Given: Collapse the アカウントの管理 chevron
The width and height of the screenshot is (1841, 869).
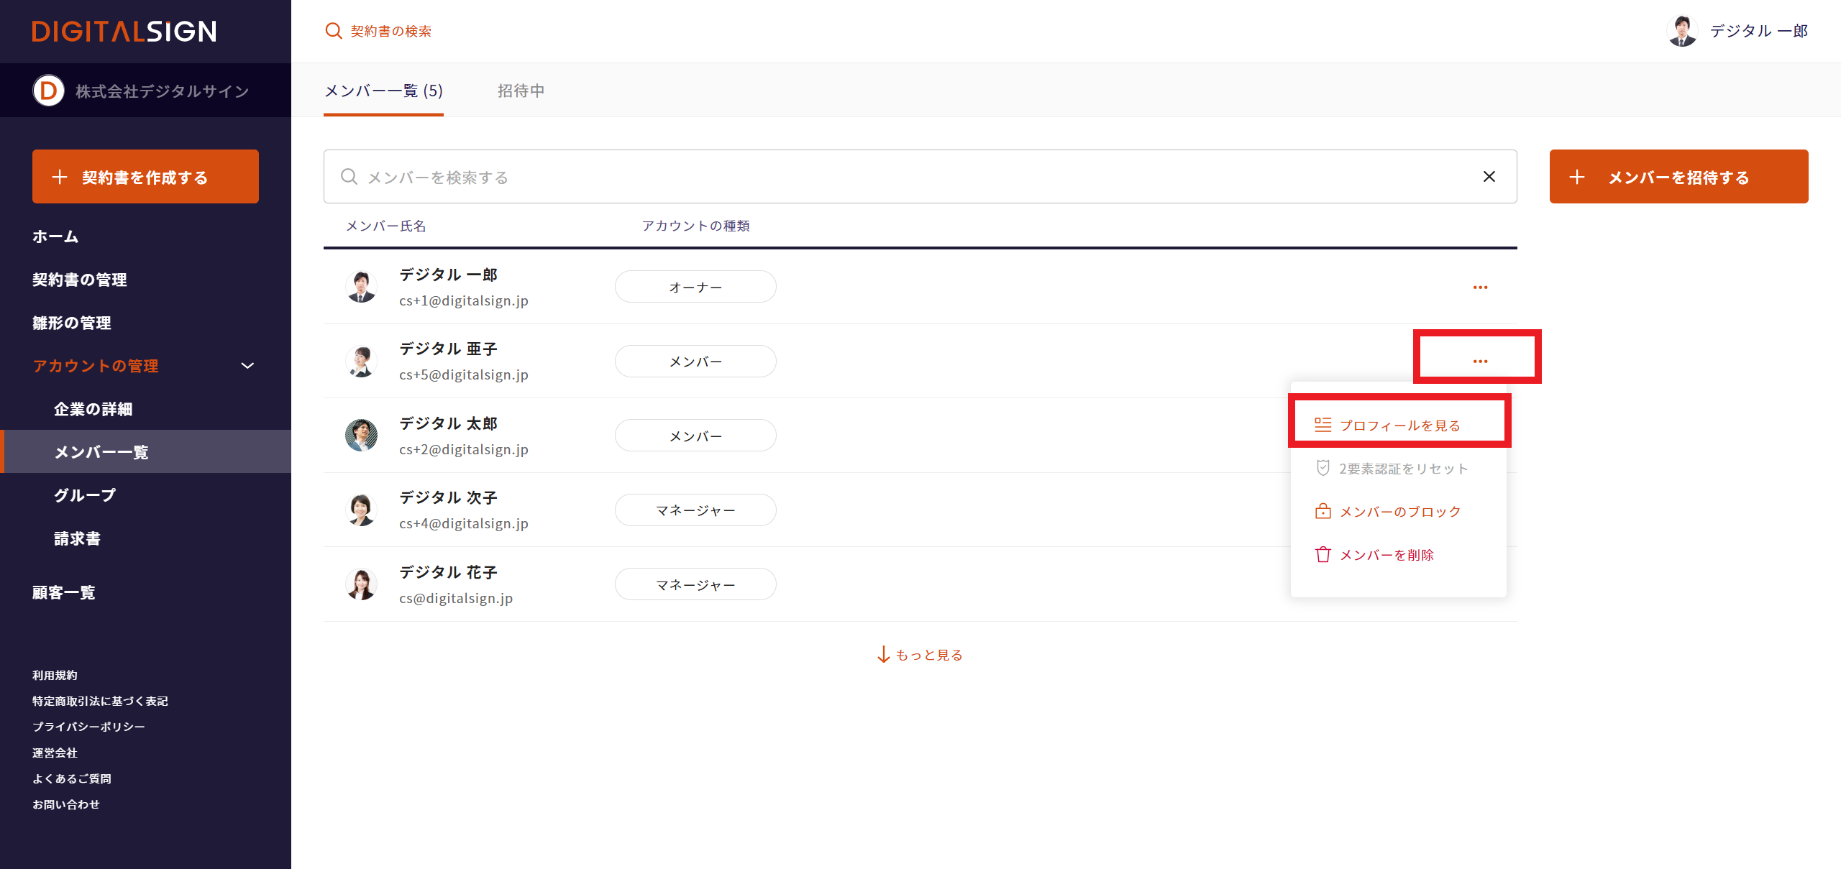Looking at the screenshot, I should [x=247, y=366].
